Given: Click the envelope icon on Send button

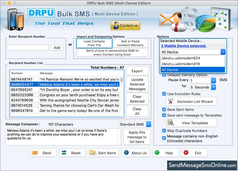Looking at the screenshot, I should tap(35, 153).
